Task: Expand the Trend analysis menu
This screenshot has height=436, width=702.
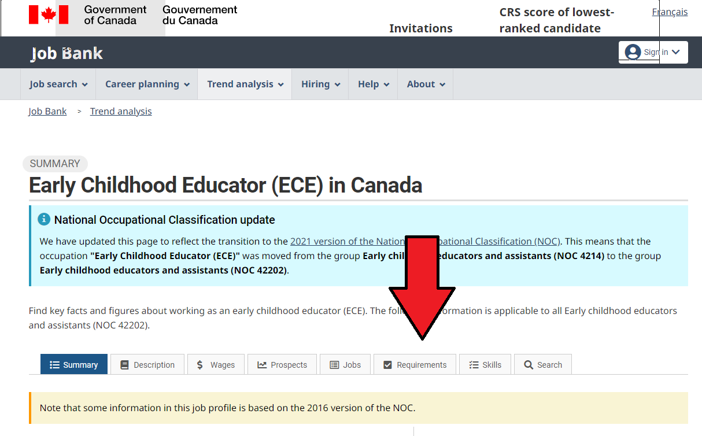Action: [x=245, y=84]
